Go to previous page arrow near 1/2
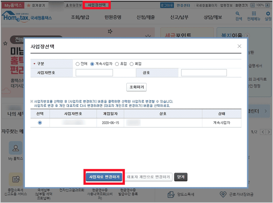This screenshot has width=273, height=203. 263,132
